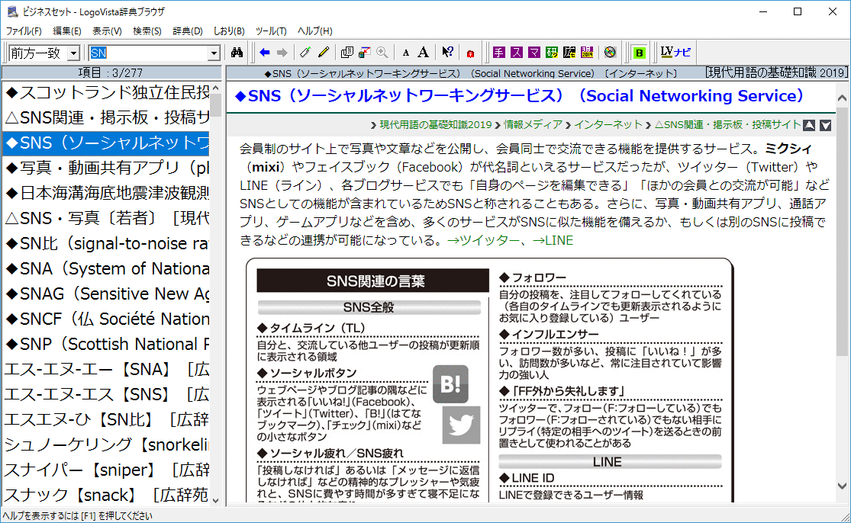851x523 pixels.
Task: Click results list scrollbar down arrow
Action: (x=215, y=499)
